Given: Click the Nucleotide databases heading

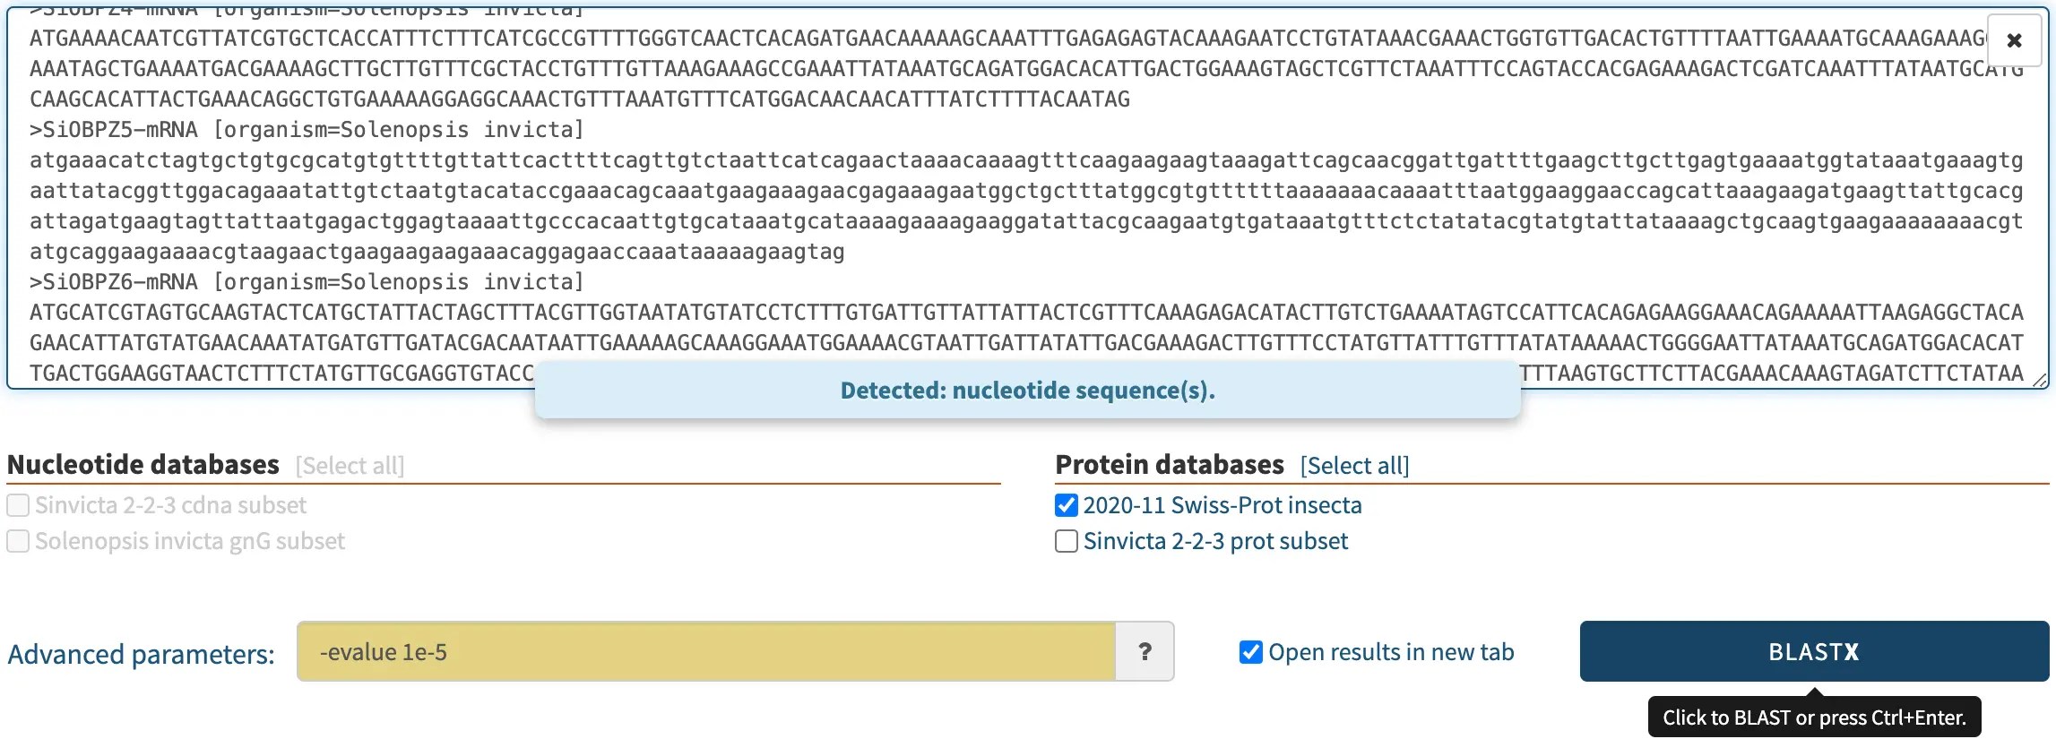Looking at the screenshot, I should (x=143, y=465).
